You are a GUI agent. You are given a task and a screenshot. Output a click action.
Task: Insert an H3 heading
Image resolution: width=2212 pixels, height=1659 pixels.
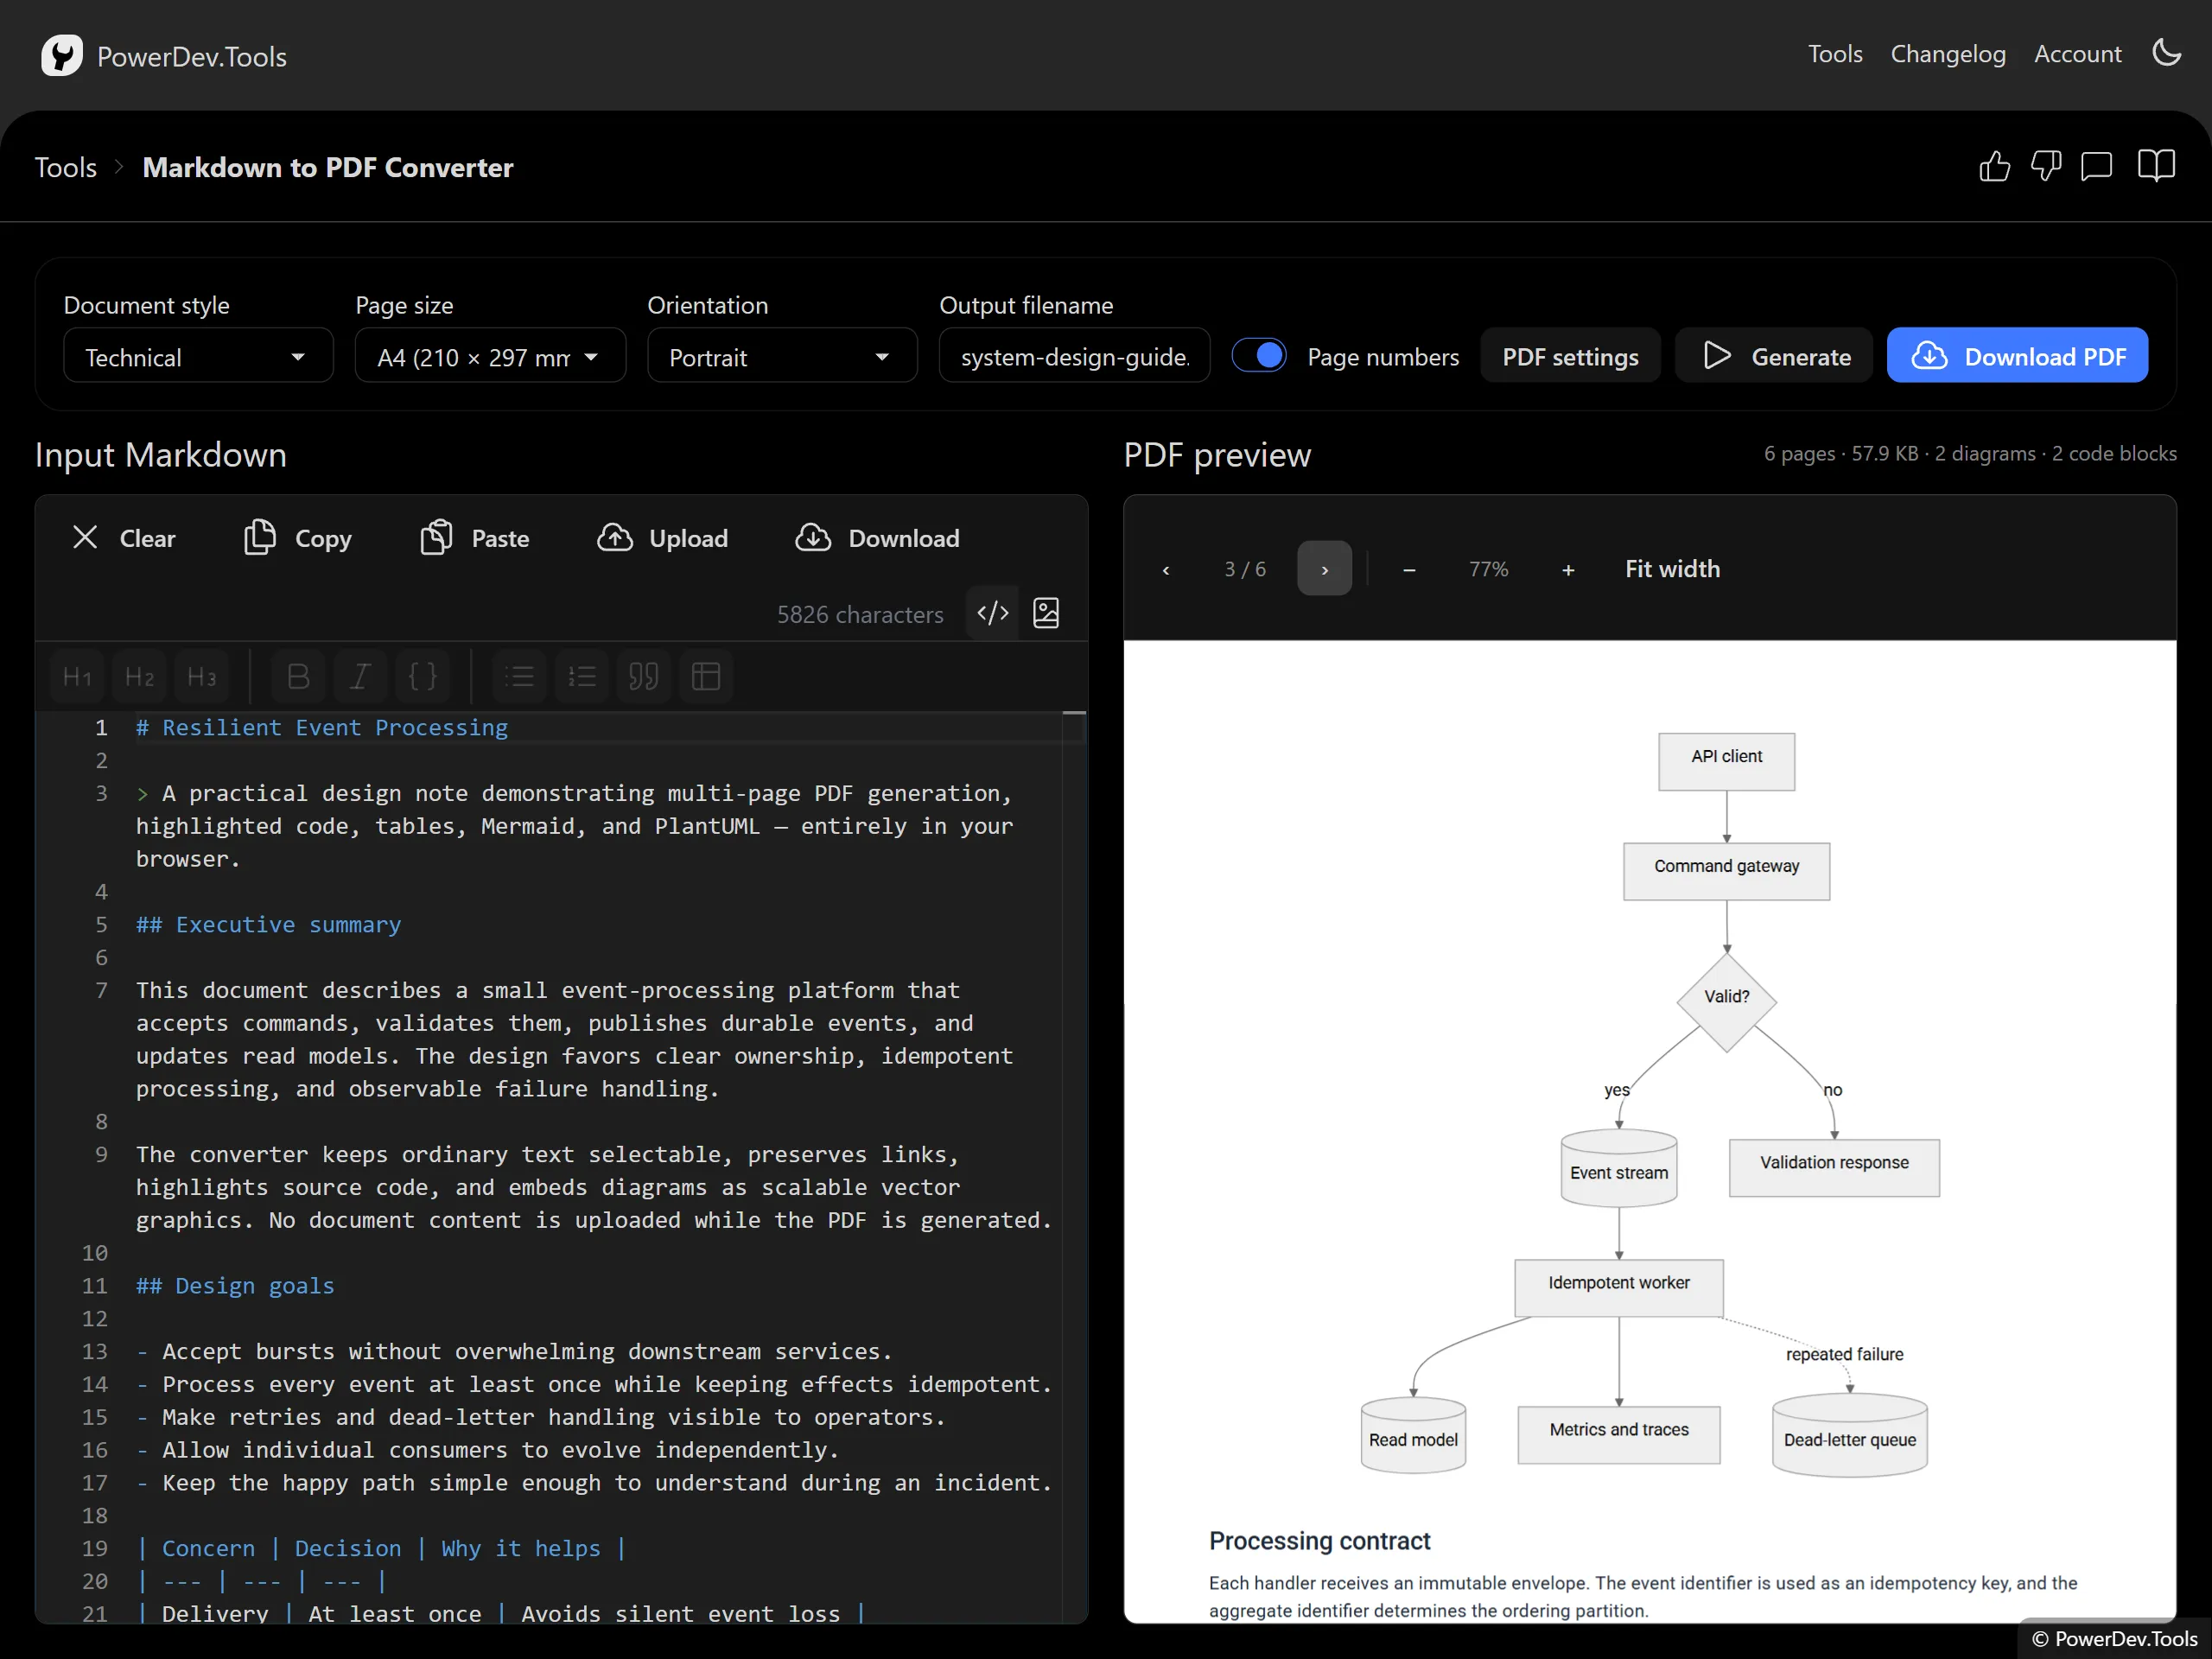tap(201, 677)
